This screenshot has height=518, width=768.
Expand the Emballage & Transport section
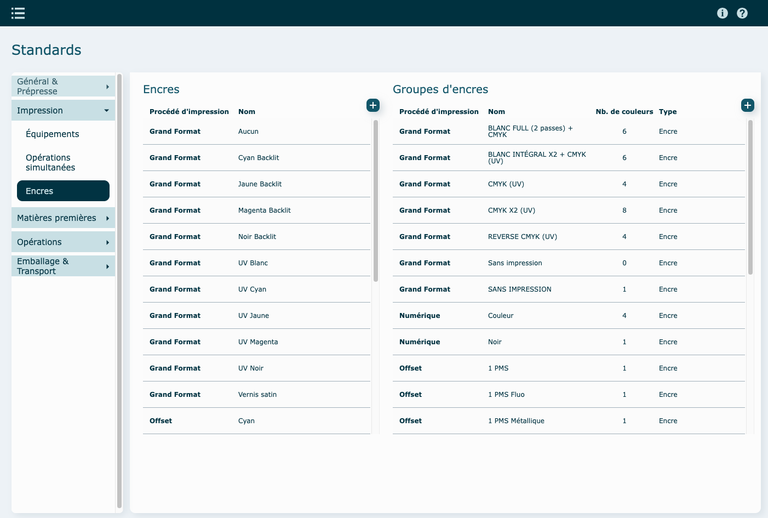(63, 266)
